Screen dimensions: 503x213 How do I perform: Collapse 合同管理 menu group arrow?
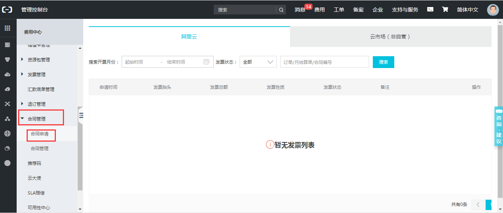tap(22, 119)
